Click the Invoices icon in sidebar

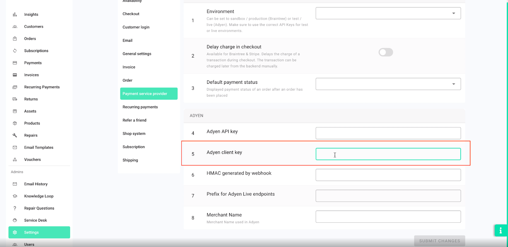[15, 75]
